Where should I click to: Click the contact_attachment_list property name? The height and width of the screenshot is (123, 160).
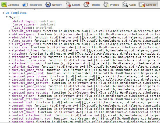pos(31,115)
